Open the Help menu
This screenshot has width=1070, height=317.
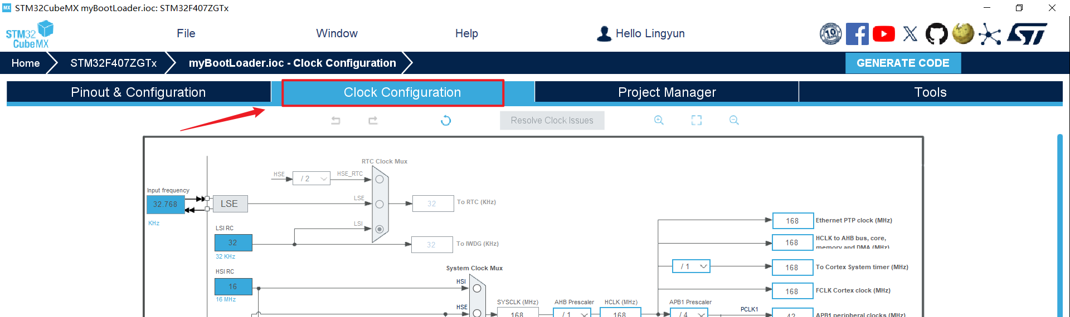click(466, 33)
